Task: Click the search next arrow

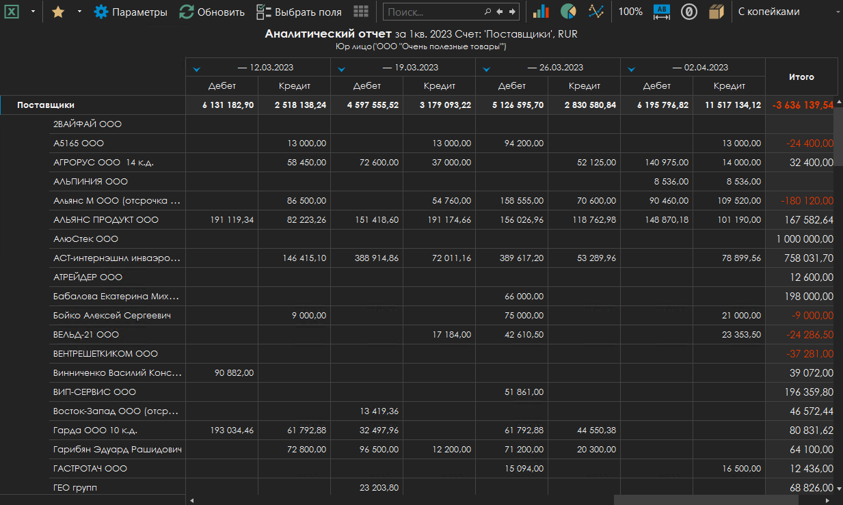Action: click(511, 12)
